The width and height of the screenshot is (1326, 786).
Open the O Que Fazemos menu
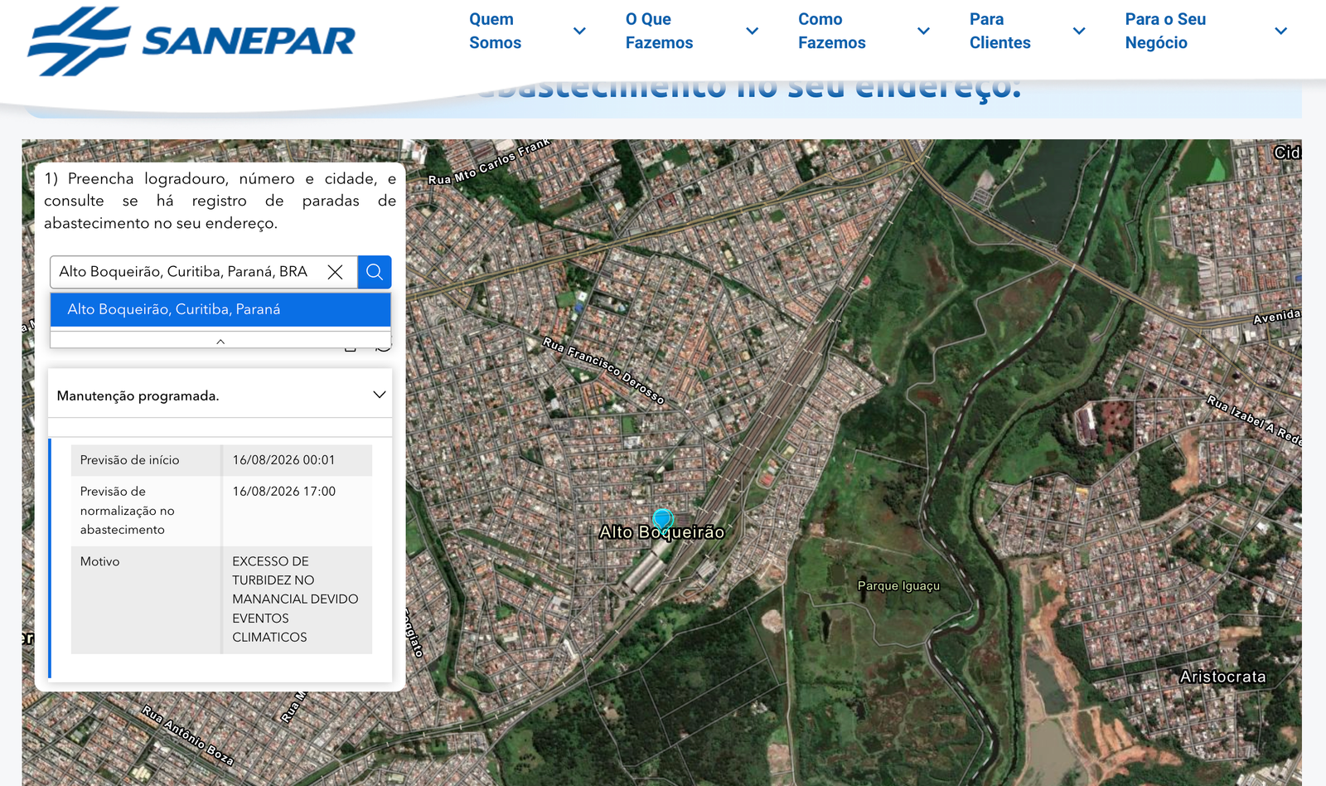(x=692, y=31)
